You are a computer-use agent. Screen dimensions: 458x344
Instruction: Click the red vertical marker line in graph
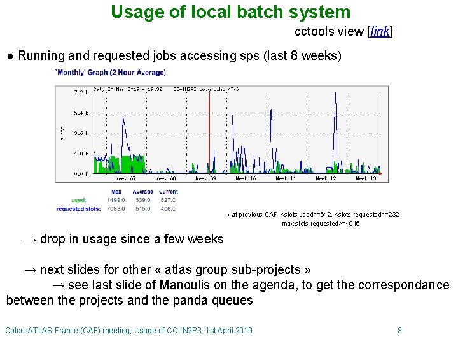tap(209, 133)
